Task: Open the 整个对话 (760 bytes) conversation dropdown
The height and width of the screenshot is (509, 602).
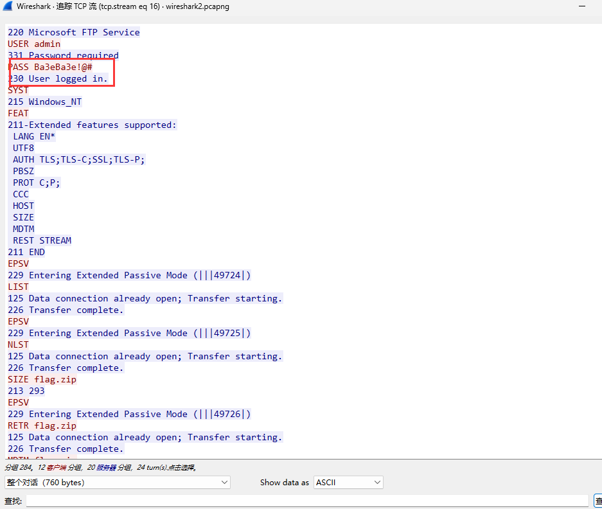Action: click(x=118, y=482)
